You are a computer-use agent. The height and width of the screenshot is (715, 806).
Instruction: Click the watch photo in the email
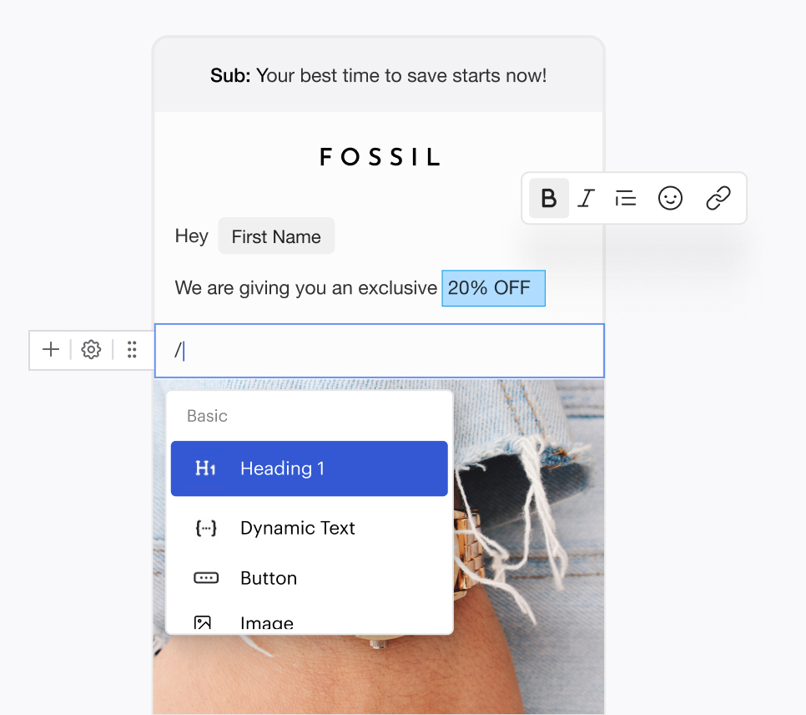[526, 543]
